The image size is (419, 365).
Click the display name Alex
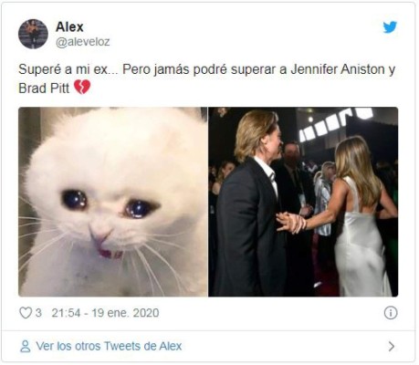pos(69,27)
